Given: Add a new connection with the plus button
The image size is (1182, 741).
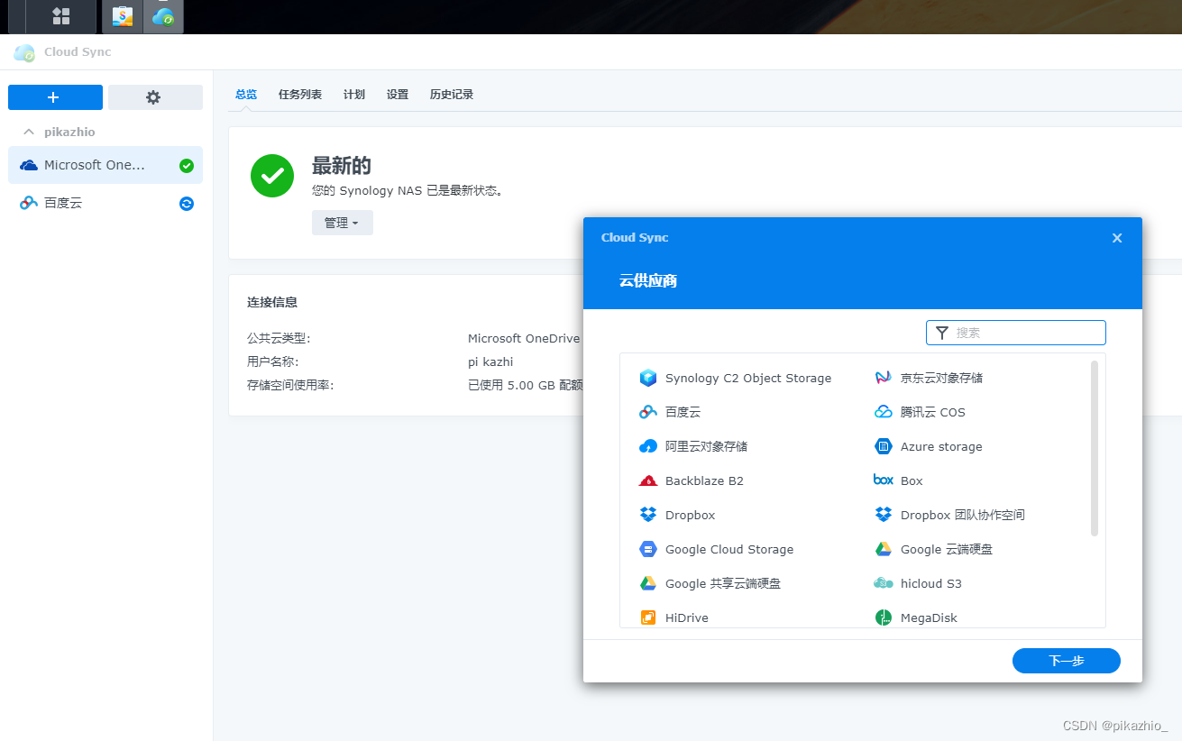Looking at the screenshot, I should tap(55, 97).
